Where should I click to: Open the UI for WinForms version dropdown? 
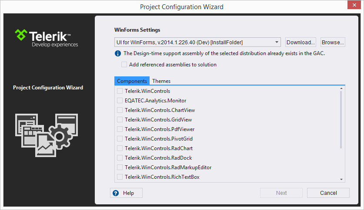[x=197, y=43]
